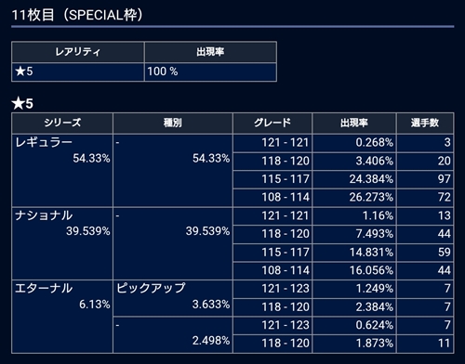Select the 100 % appearance rate cell
This screenshot has height=364, width=465.
(x=210, y=71)
